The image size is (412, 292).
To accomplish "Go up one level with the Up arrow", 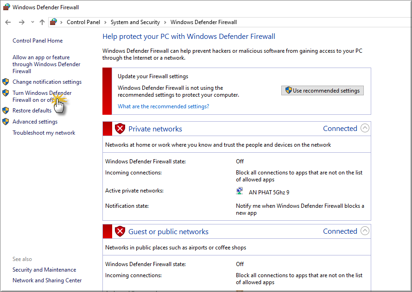I will click(x=42, y=22).
